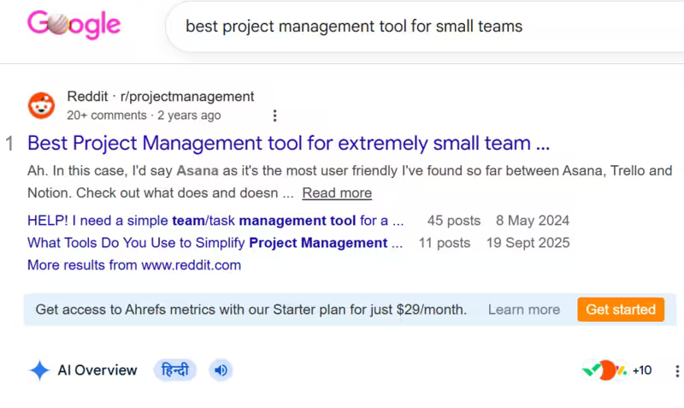Open 'What Tools Do You Use to Simplify' link
Image resolution: width=684 pixels, height=408 pixels.
[x=215, y=243]
